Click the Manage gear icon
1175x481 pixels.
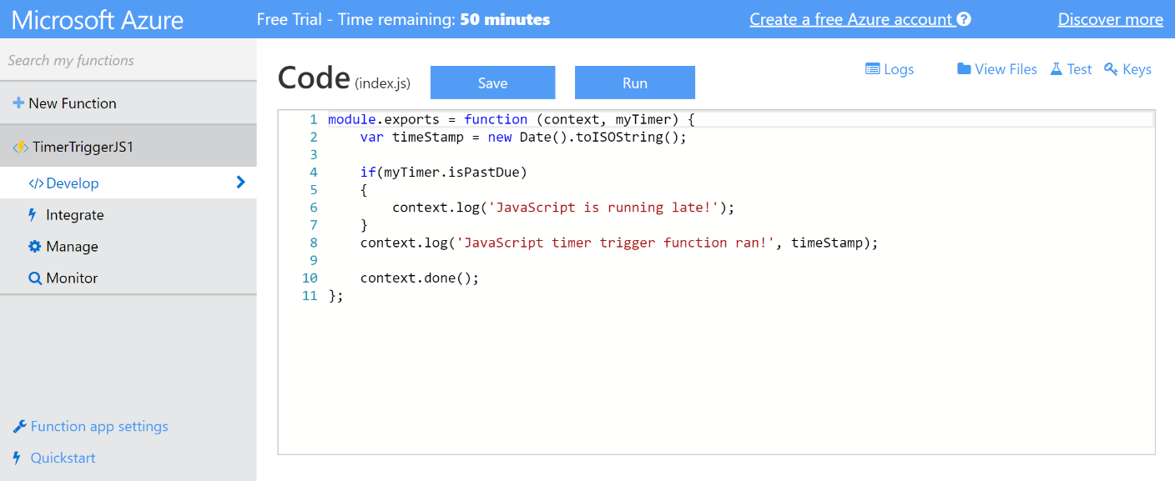(x=34, y=247)
